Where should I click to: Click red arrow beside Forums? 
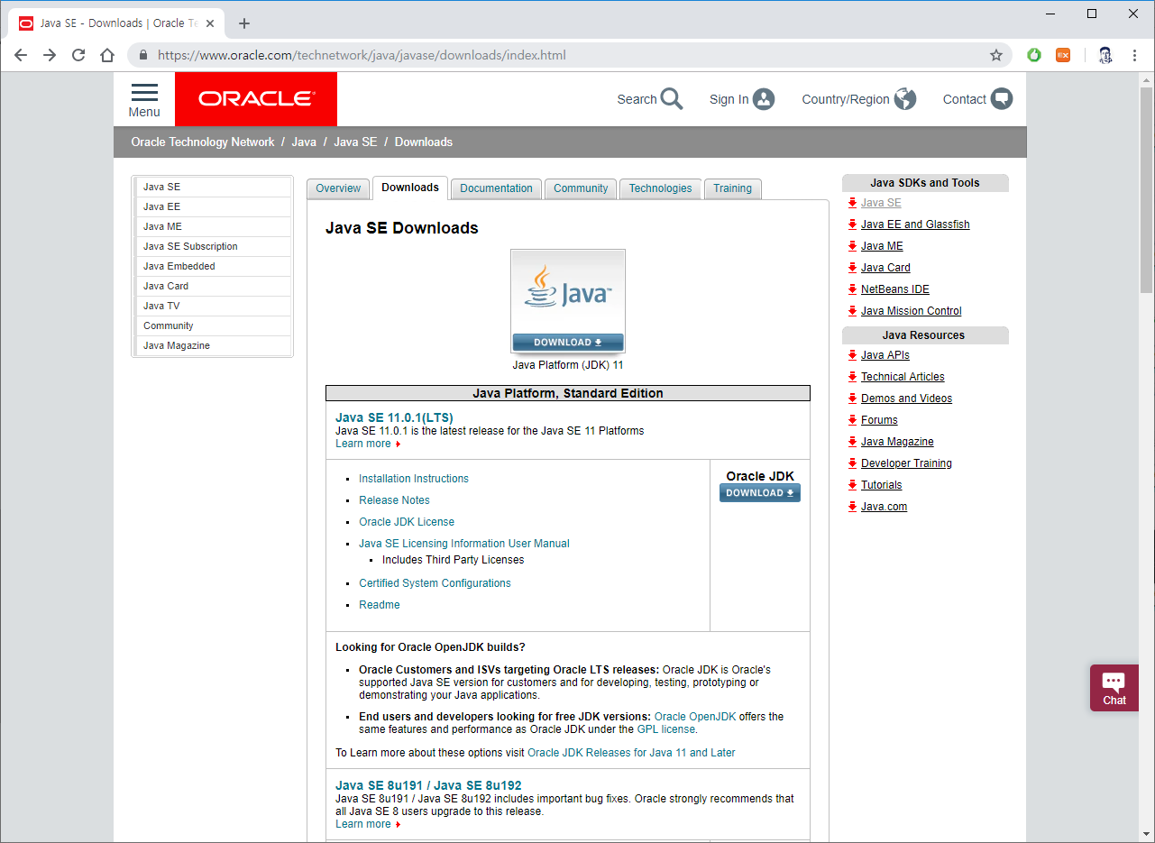coord(852,420)
